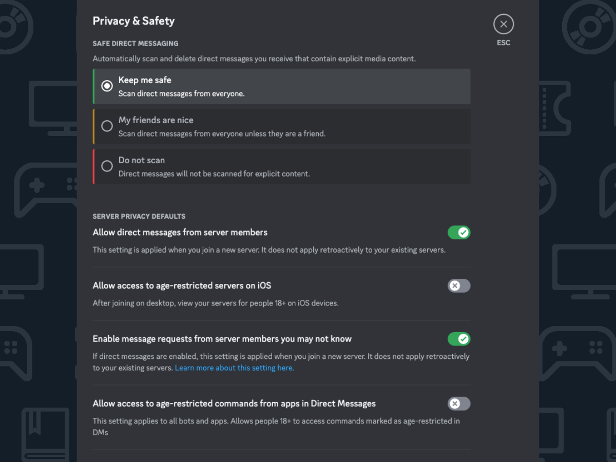
Task: Click the "Safe Direct Messaging" section header
Action: [136, 44]
